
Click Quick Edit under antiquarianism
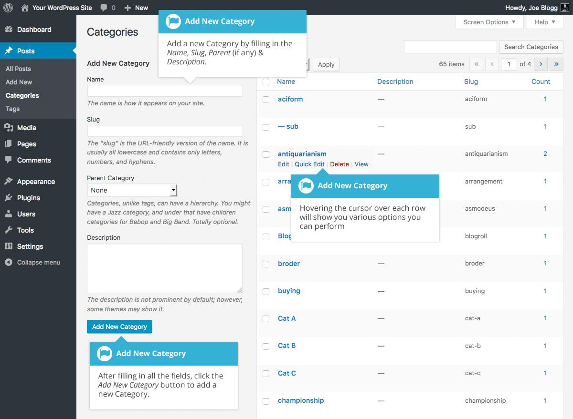click(309, 164)
